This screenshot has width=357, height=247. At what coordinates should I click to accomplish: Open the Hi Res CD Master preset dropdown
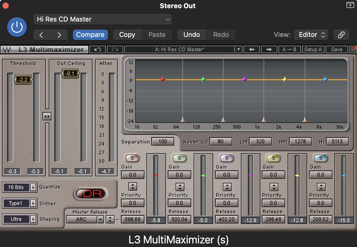point(103,19)
